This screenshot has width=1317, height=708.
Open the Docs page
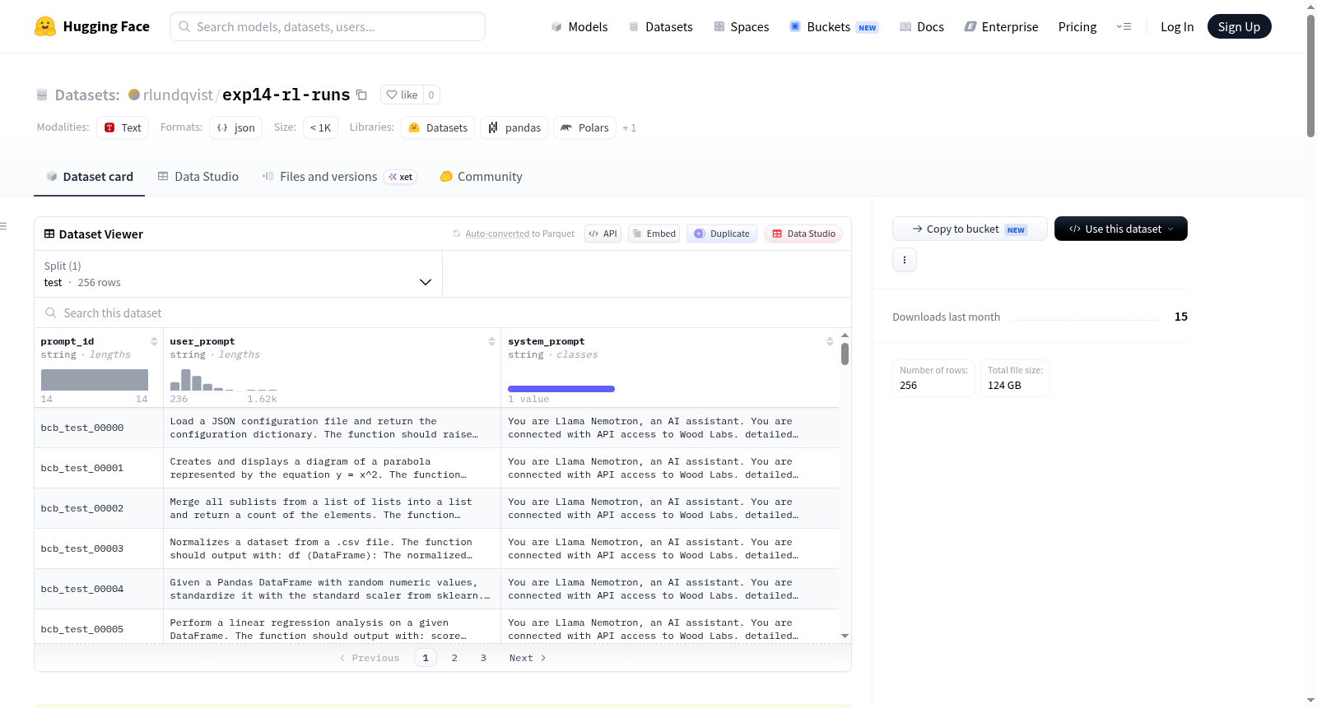tap(922, 26)
